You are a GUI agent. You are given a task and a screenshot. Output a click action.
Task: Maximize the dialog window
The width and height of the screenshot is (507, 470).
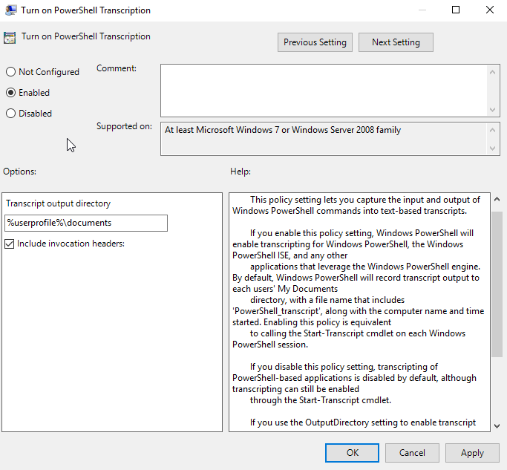pos(456,10)
